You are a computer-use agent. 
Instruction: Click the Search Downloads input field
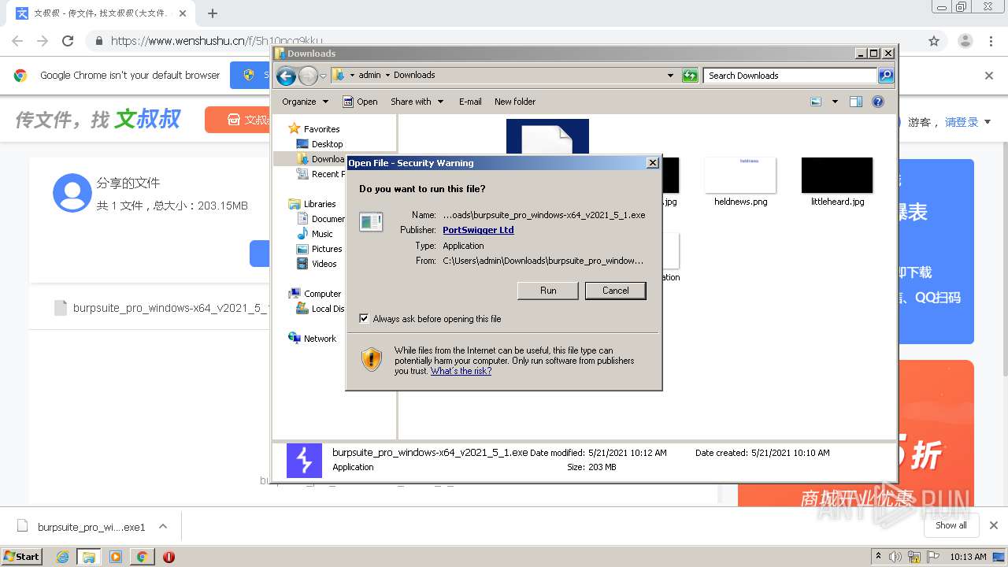(x=790, y=76)
